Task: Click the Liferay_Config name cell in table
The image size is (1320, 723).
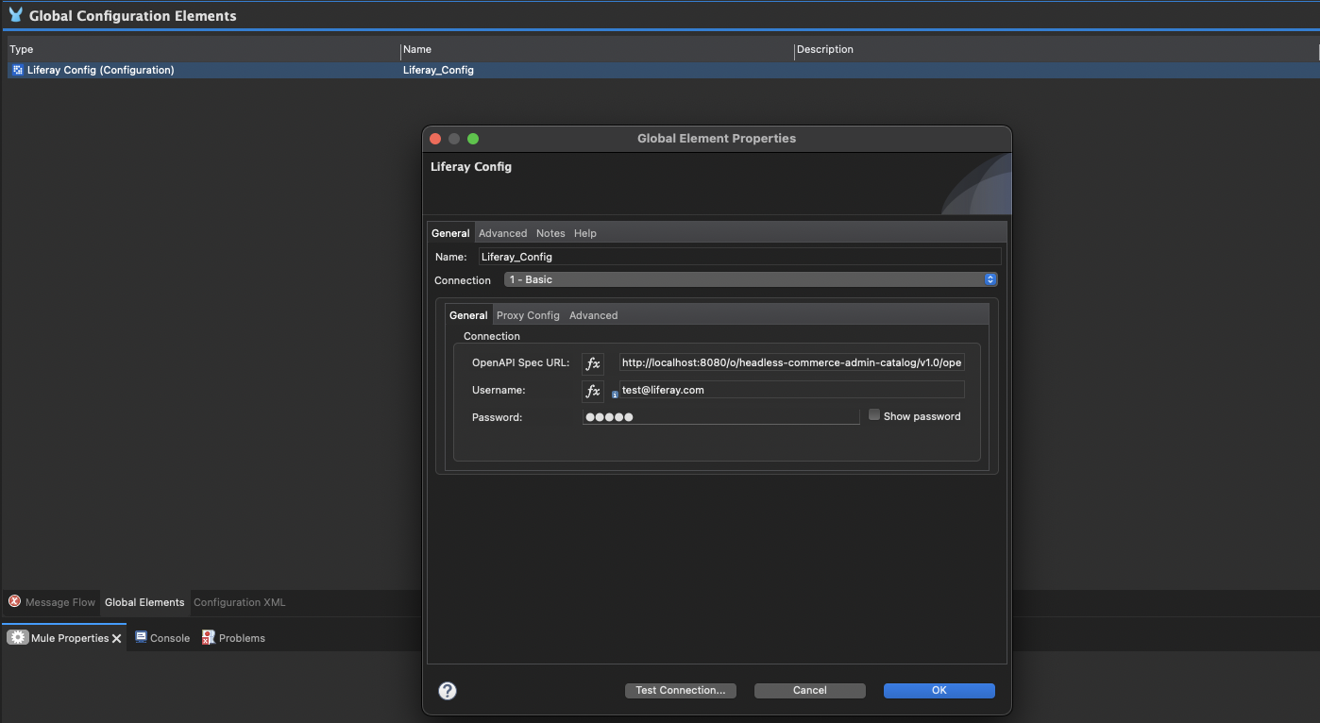Action: tap(438, 70)
